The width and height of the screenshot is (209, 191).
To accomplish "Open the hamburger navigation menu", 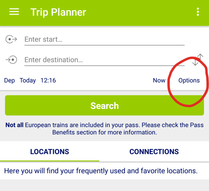I will tap(14, 12).
